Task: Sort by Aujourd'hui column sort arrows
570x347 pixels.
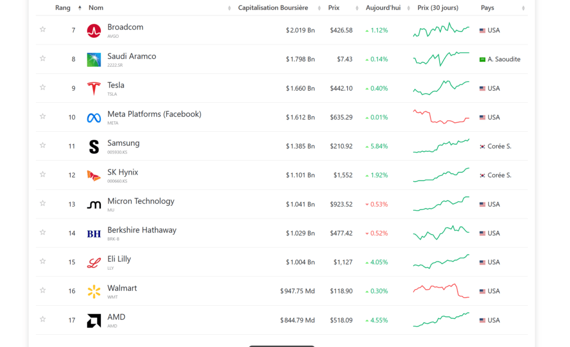Action: click(409, 8)
